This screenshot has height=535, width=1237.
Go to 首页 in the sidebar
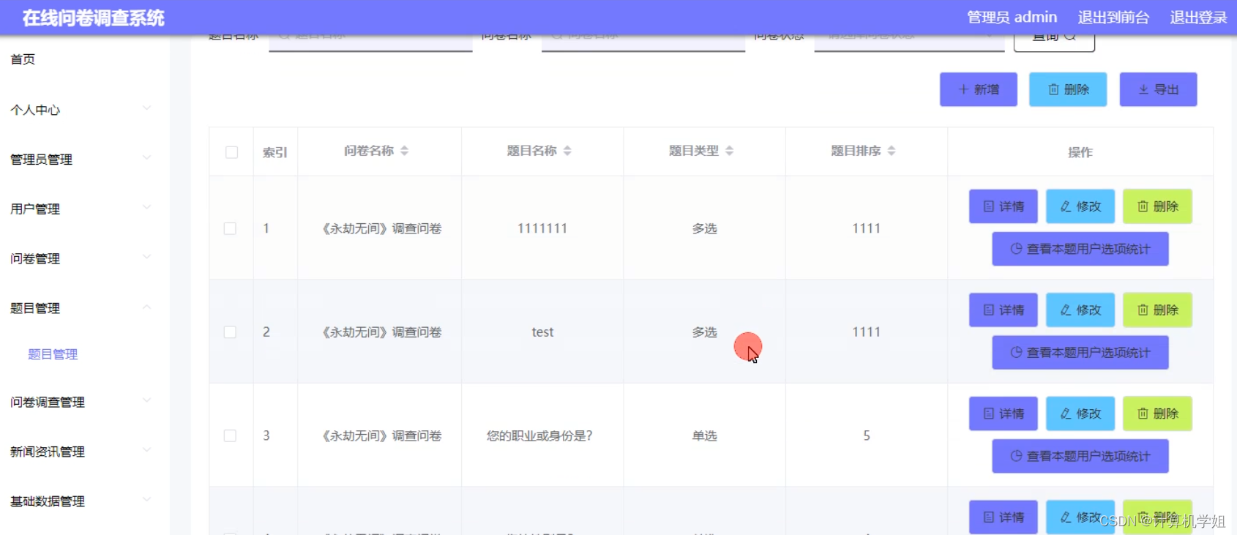pyautogui.click(x=23, y=59)
